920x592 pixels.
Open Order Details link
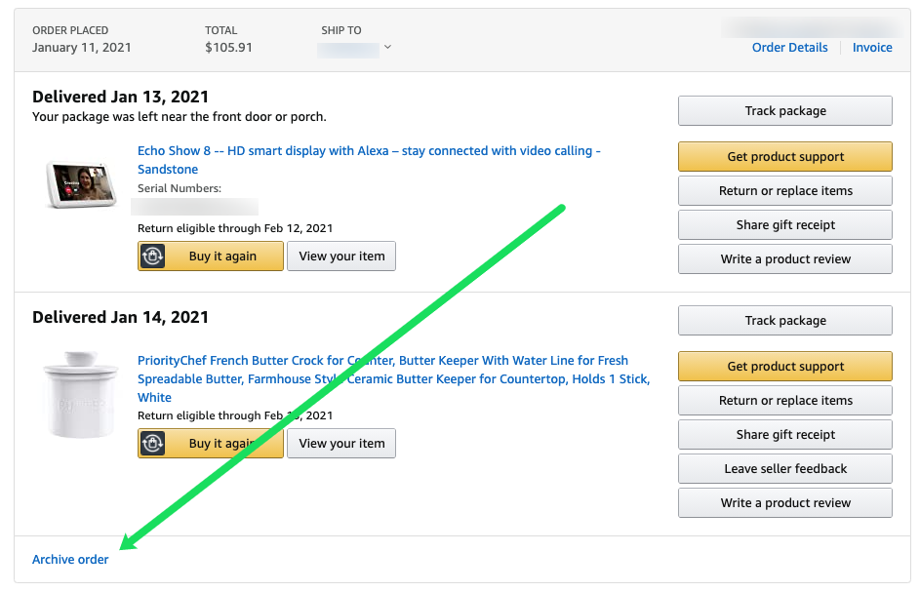coord(789,48)
